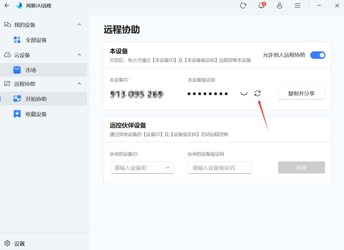
Task: Click the masked verification code dots
Action: [208, 94]
